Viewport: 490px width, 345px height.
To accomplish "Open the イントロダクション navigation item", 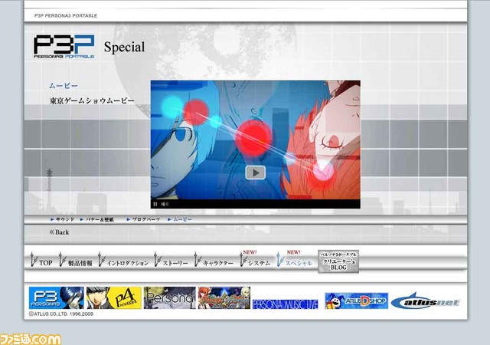I will [x=123, y=261].
